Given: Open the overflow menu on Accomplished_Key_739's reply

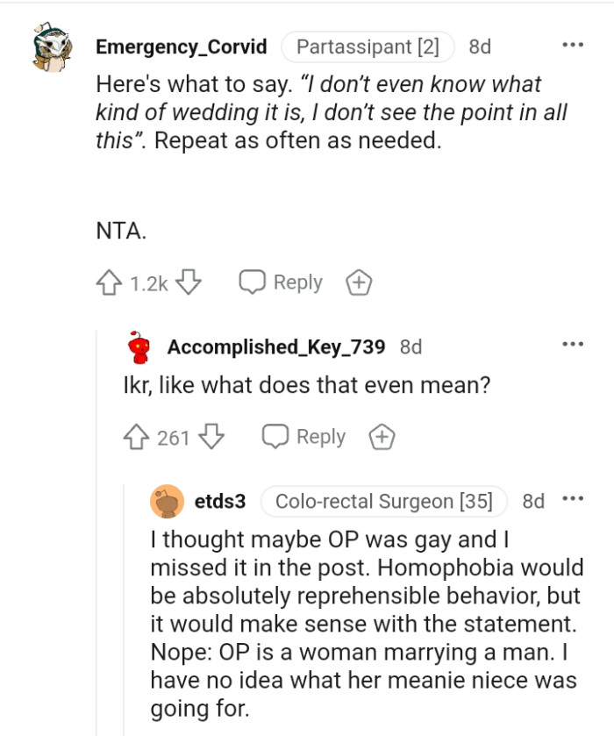Looking at the screenshot, I should tap(573, 343).
